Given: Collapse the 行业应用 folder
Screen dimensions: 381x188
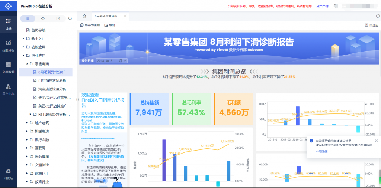Looking at the screenshot, I should click(x=23, y=56).
